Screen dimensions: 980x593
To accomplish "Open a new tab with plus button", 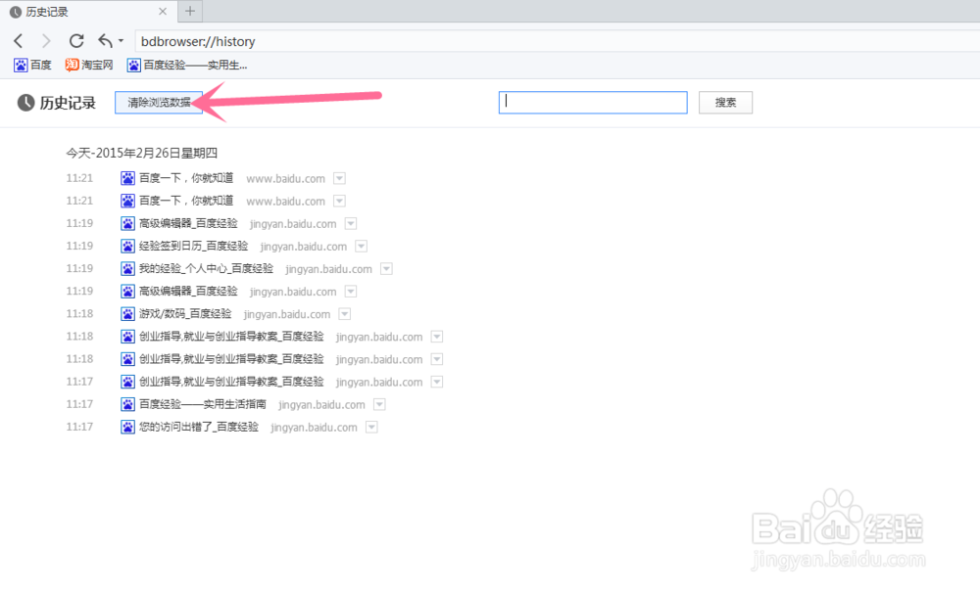I will tap(190, 11).
